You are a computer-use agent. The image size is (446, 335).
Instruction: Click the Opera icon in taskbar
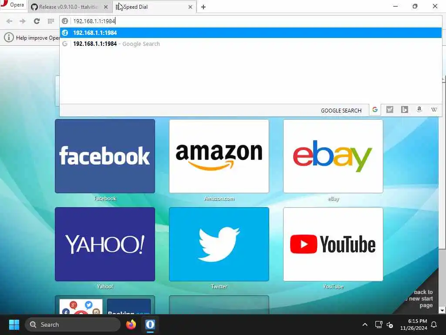pos(150,325)
